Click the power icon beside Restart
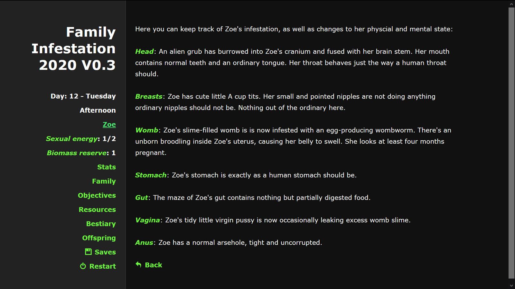Image resolution: width=515 pixels, height=289 pixels. click(x=83, y=266)
